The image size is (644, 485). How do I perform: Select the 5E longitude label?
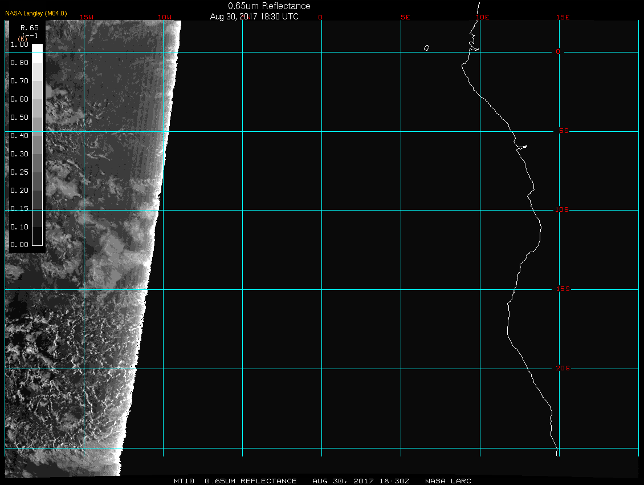coord(405,17)
